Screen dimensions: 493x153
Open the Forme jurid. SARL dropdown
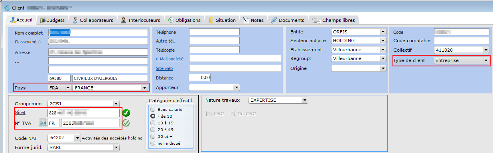pos(116,147)
